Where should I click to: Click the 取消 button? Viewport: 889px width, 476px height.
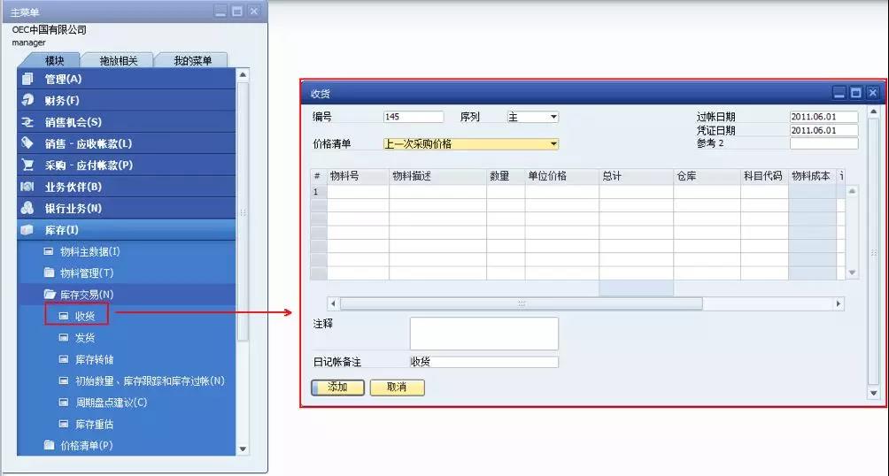pyautogui.click(x=397, y=387)
